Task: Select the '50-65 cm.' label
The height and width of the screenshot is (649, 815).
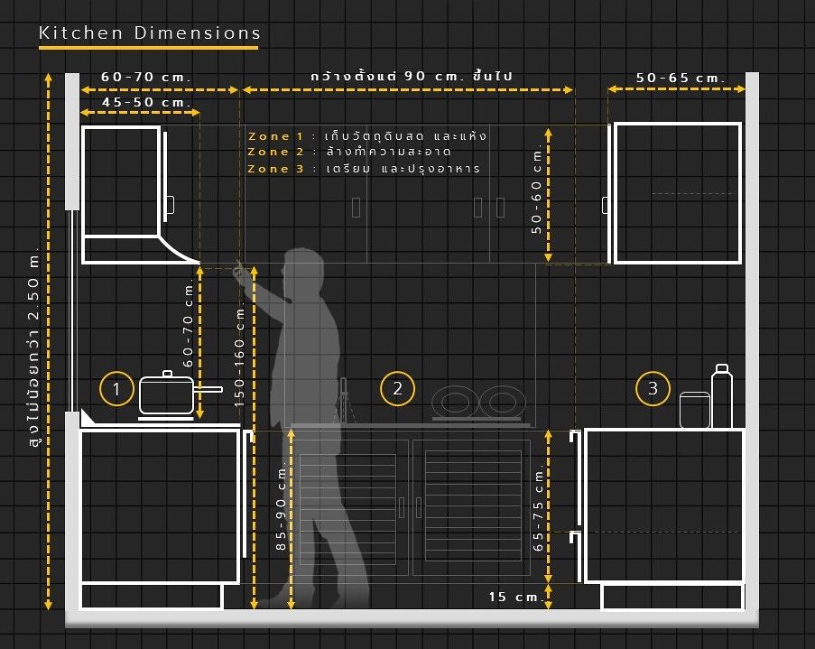Action: point(681,78)
